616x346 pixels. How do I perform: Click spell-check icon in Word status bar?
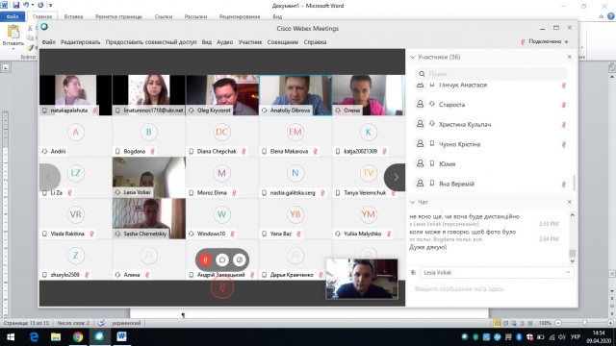pos(101,323)
